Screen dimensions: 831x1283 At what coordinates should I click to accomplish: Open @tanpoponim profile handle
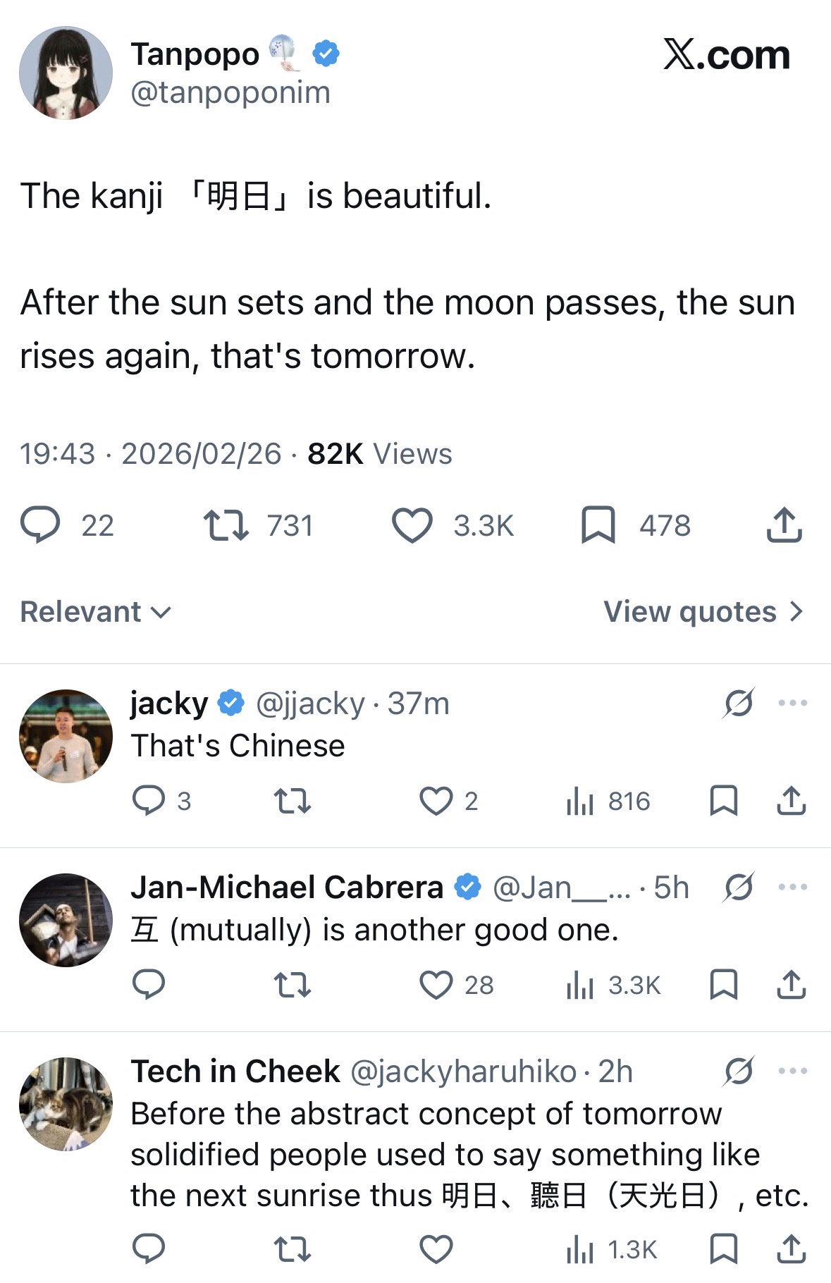(x=230, y=92)
